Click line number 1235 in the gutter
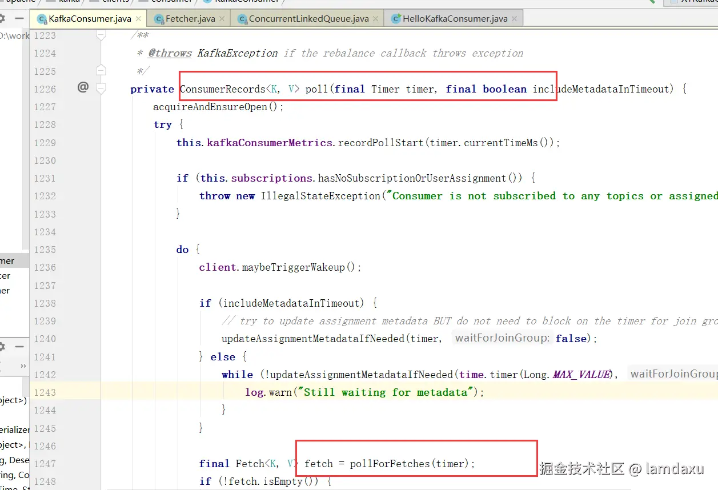The image size is (718, 490). coord(45,250)
